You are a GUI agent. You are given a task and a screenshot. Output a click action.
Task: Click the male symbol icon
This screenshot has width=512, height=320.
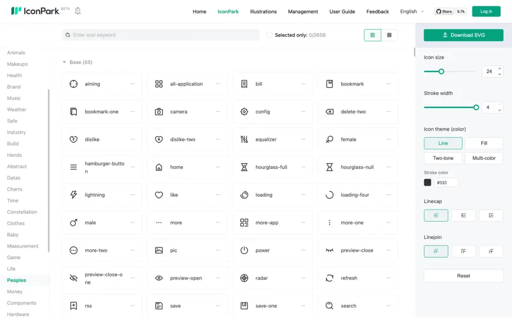coord(74,223)
